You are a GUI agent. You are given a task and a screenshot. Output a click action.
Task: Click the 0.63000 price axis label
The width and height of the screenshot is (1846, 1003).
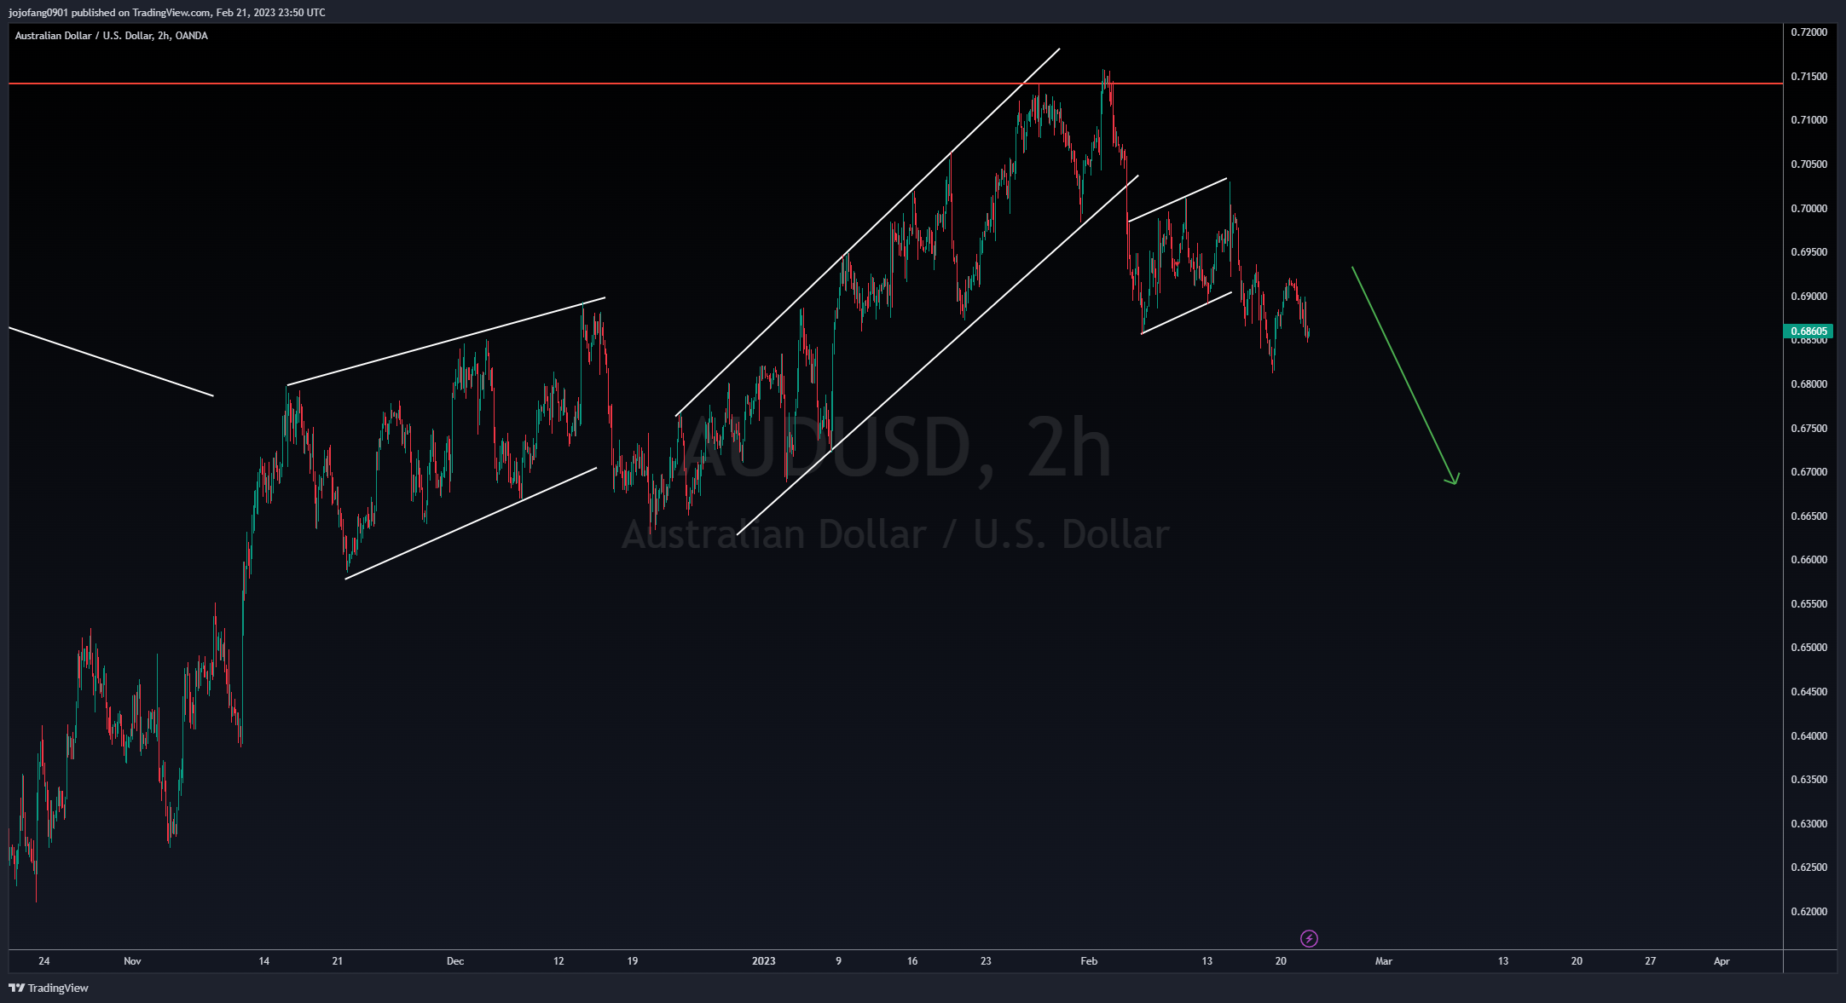pos(1808,824)
